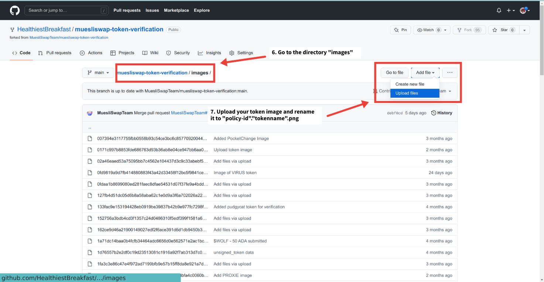
Task: Open the MuesliSwapTeam committer avatar
Action: click(90, 113)
